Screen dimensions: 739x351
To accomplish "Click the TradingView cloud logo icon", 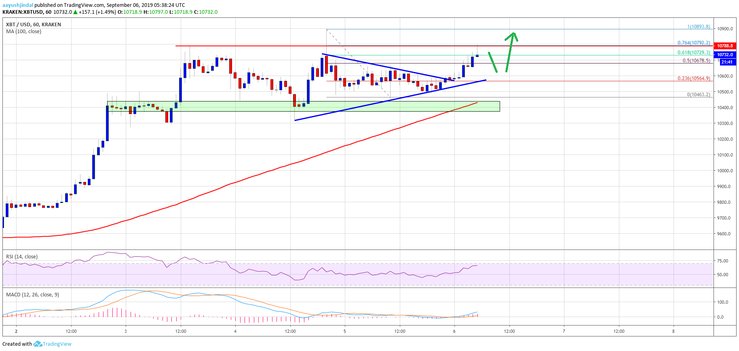I will 38,344.
